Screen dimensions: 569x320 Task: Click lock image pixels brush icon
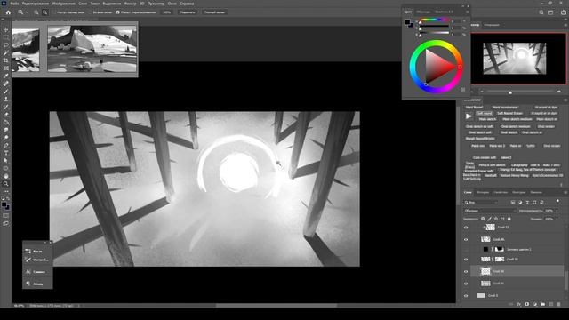coord(489,219)
